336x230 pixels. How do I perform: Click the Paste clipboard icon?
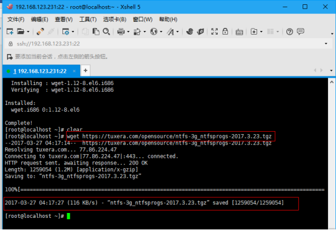(x=96, y=32)
